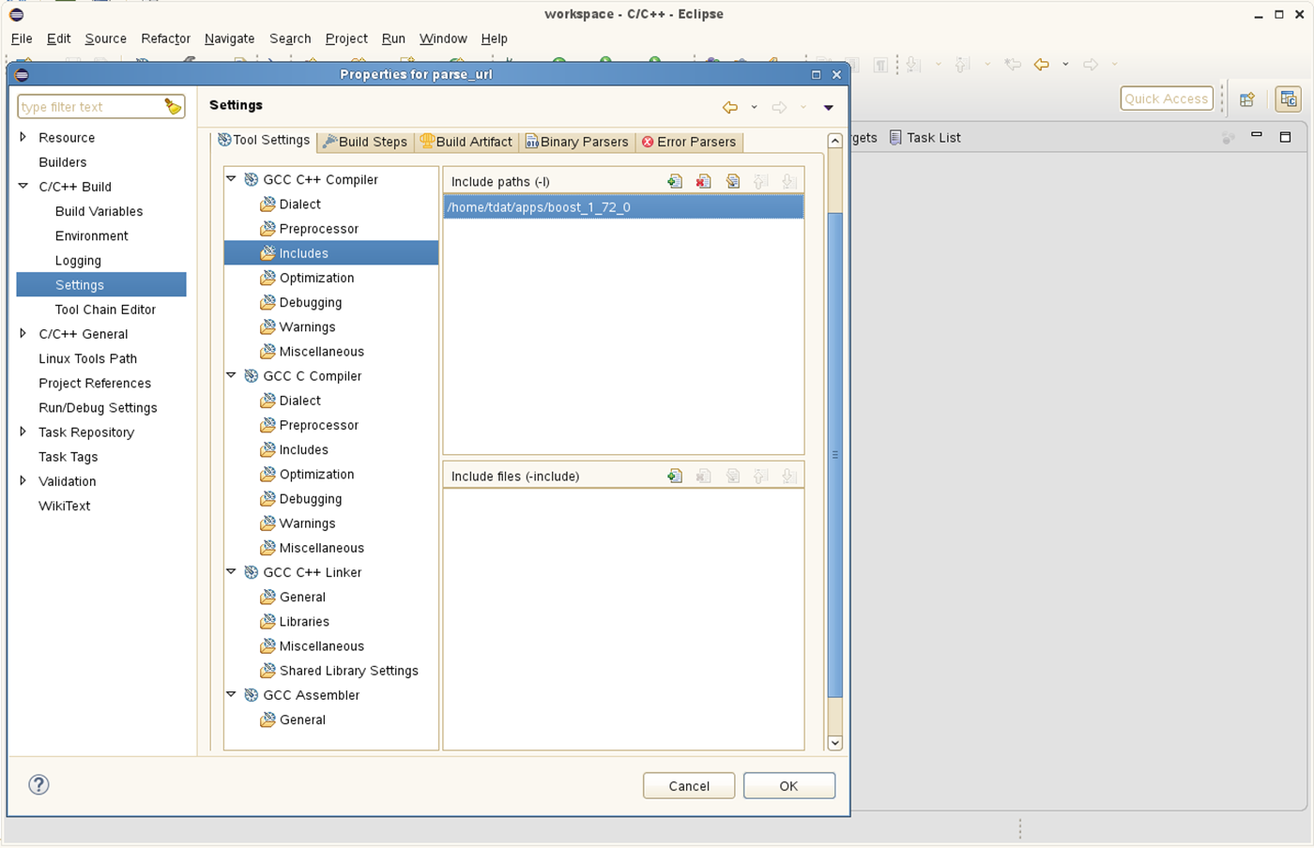Edit the selected include path
Image resolution: width=1314 pixels, height=848 pixels.
[x=732, y=181]
